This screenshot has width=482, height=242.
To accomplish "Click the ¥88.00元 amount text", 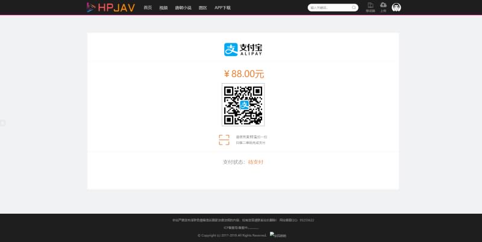I will pos(243,74).
